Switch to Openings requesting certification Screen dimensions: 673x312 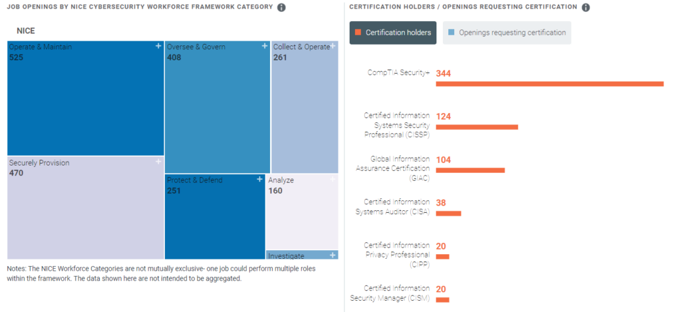coord(507,32)
